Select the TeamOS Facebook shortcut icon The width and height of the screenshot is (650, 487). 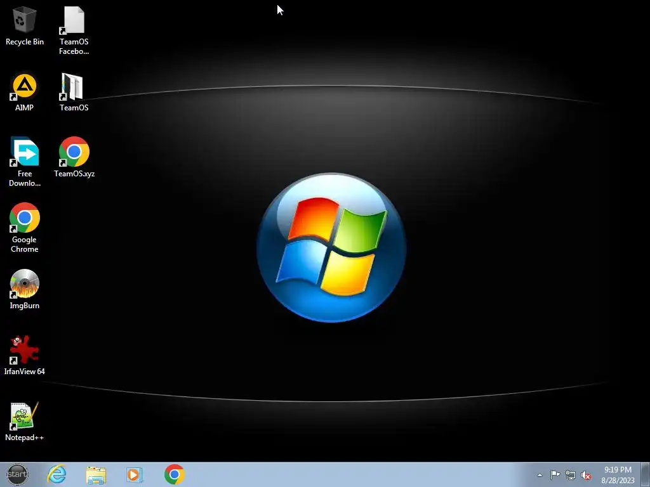tap(74, 30)
